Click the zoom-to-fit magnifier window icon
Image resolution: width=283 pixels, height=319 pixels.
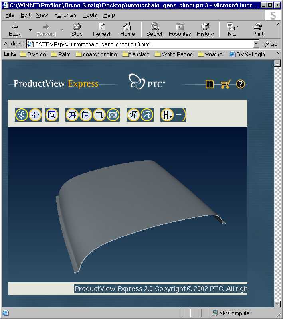pyautogui.click(x=52, y=115)
